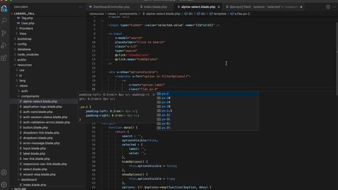Collapse the views folder

23,85
